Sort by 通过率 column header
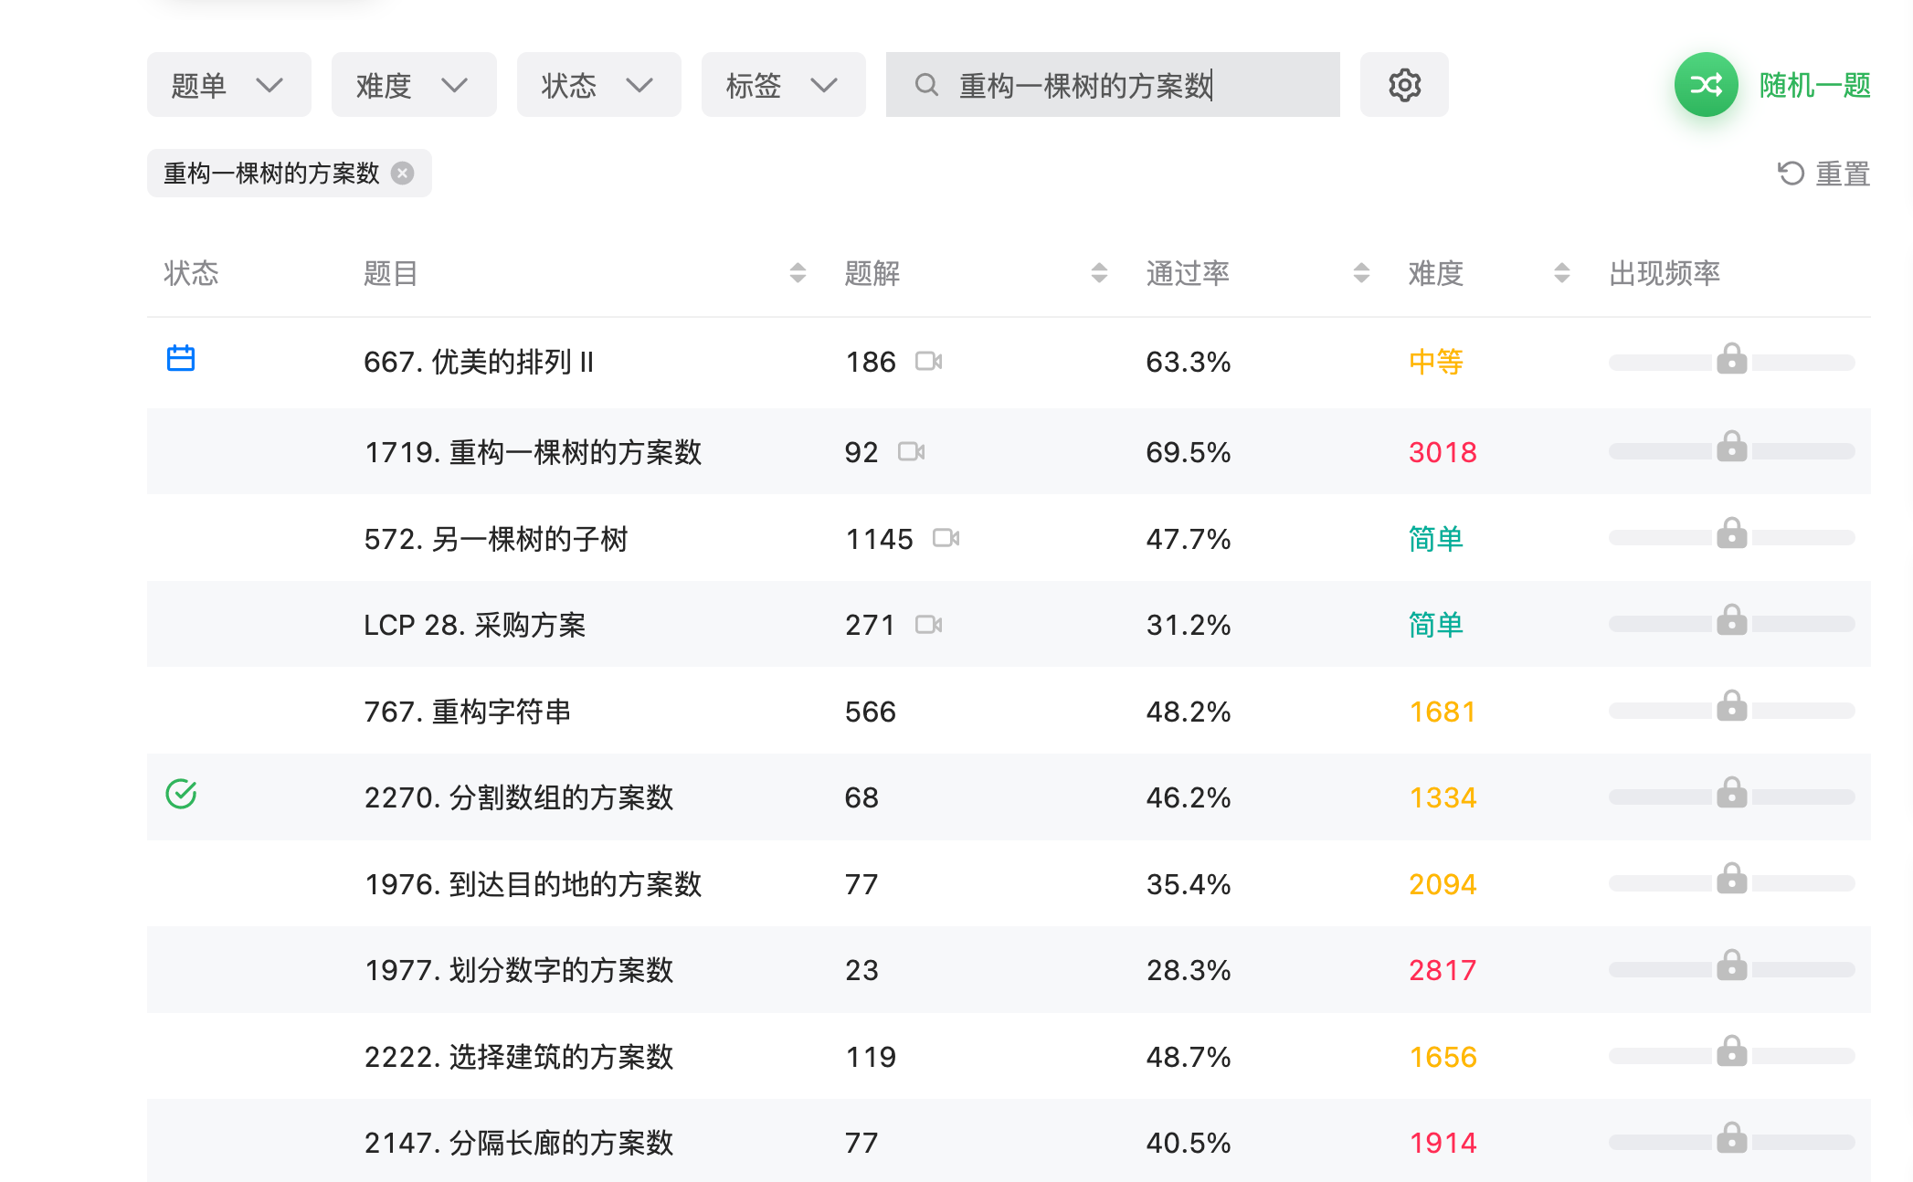The width and height of the screenshot is (1913, 1182). [1188, 273]
